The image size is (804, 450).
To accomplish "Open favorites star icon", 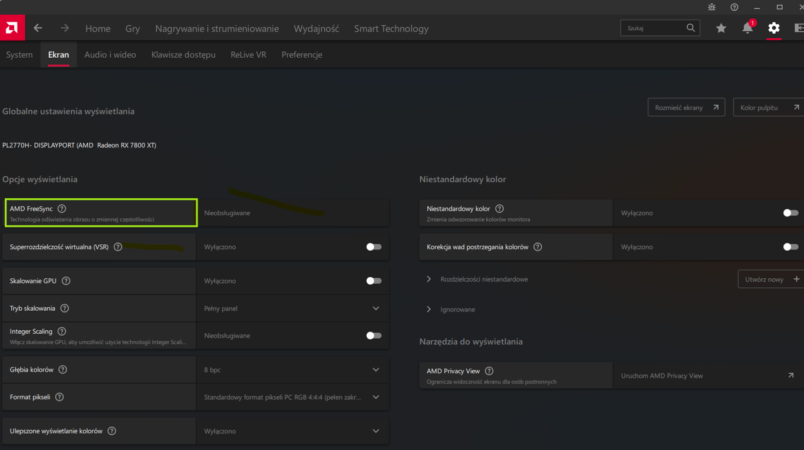I will pyautogui.click(x=721, y=28).
